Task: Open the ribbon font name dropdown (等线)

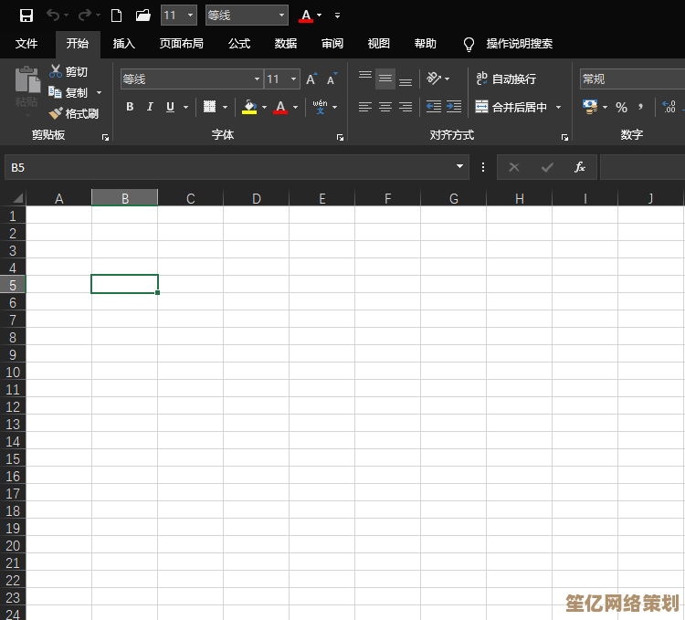Action: coord(257,79)
